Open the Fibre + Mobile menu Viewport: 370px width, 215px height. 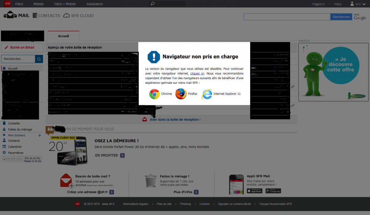[x=65, y=4]
